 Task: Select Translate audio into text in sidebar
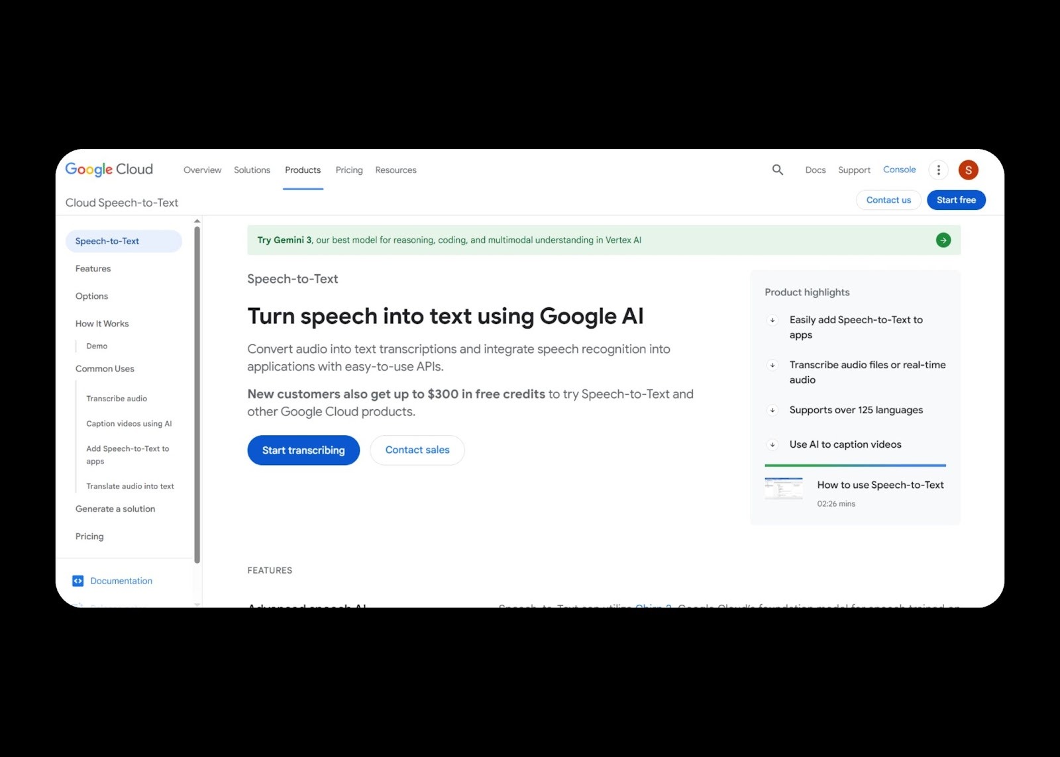[130, 486]
